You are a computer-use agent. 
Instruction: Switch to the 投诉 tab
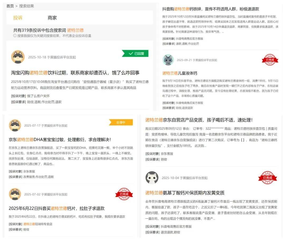(18, 18)
